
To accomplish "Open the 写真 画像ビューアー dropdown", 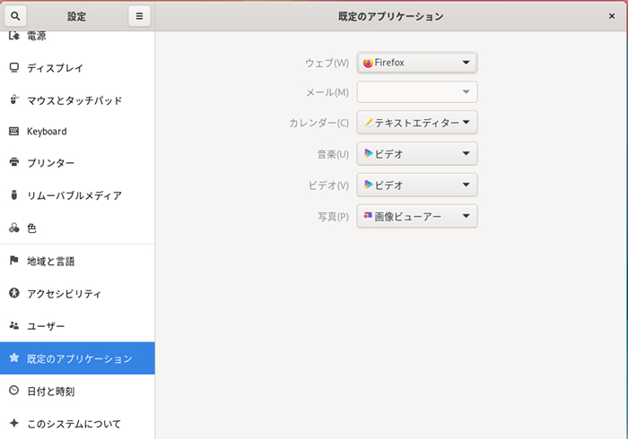I will pyautogui.click(x=417, y=217).
